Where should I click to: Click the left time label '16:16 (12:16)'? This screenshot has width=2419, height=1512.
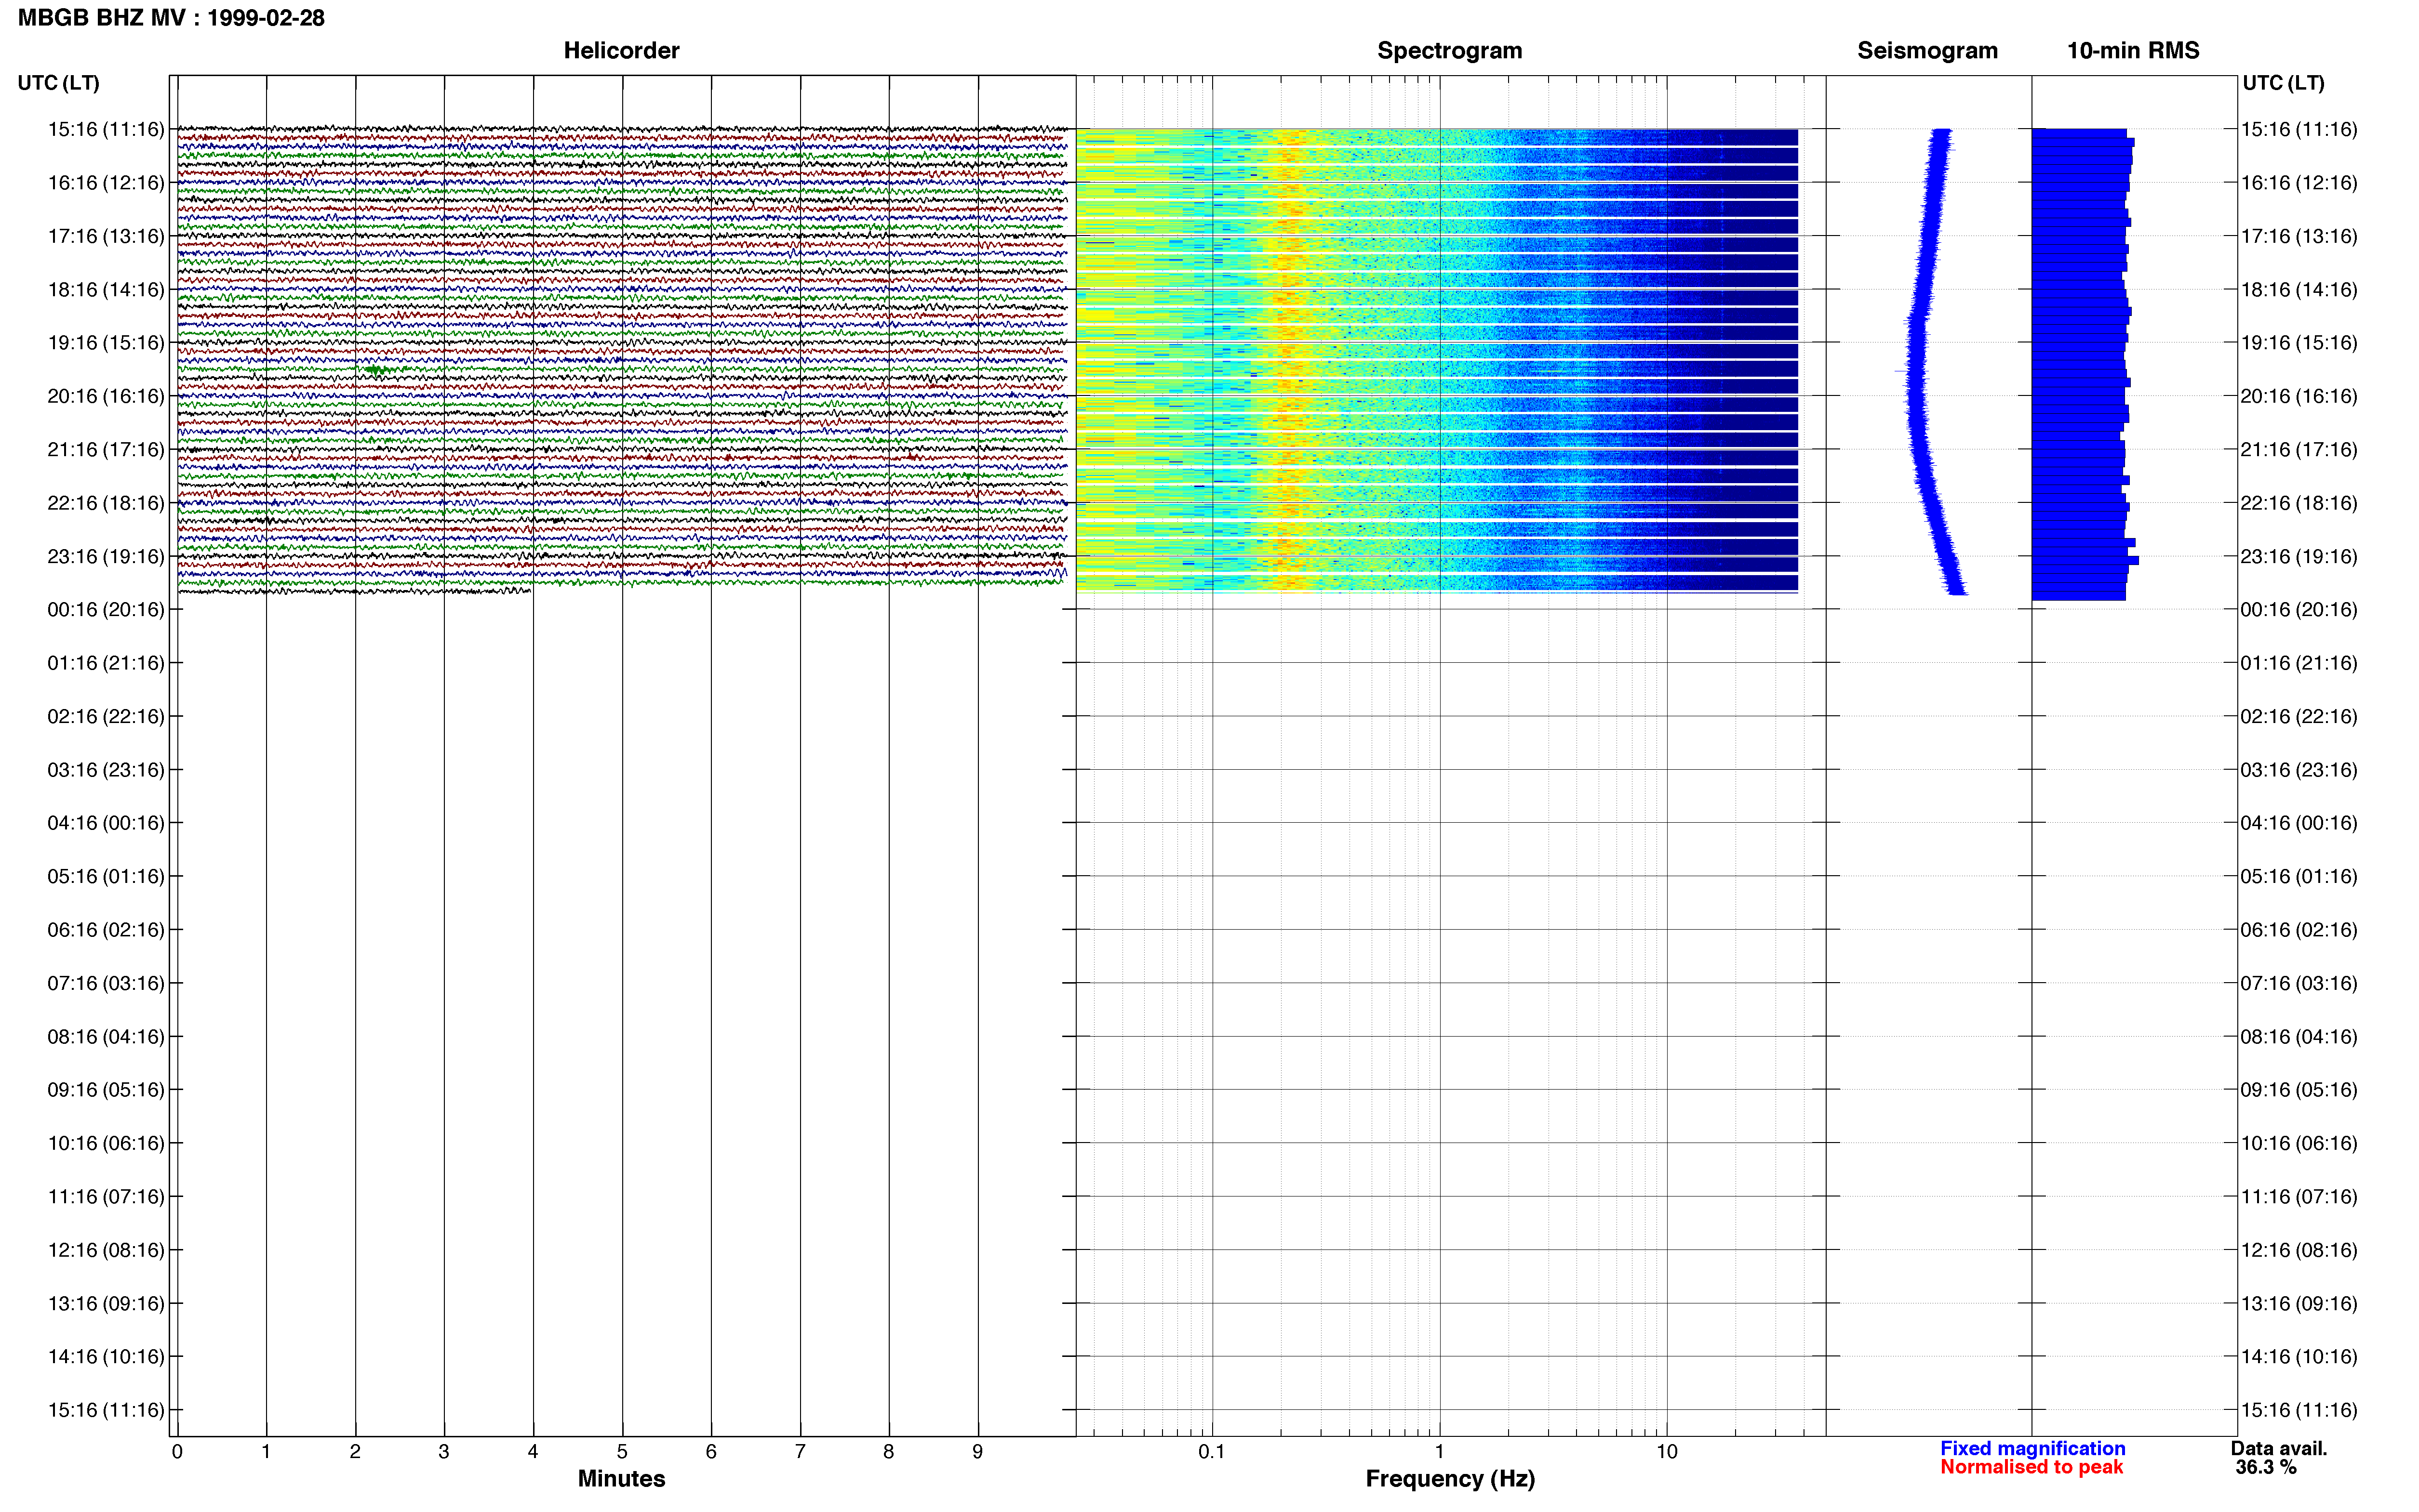coord(106,183)
